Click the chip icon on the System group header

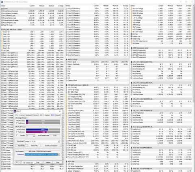coord(2,8)
